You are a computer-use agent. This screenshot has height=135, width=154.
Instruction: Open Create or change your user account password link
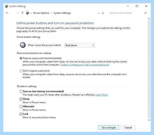coord(85,65)
